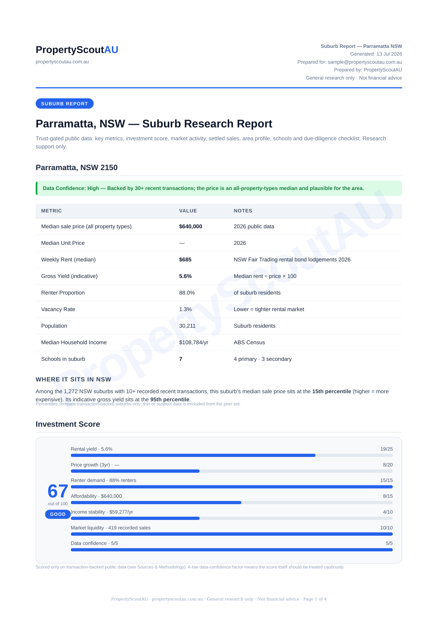
Task: Click the NOTES column header
Action: pyautogui.click(x=243, y=211)
